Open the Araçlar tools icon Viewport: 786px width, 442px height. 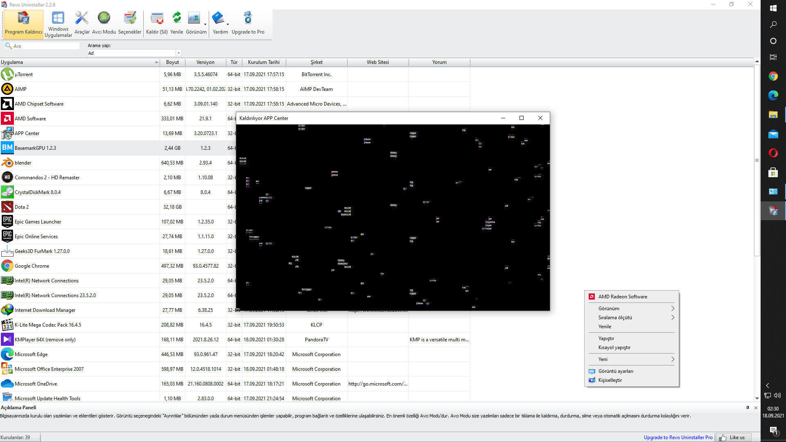pos(81,23)
